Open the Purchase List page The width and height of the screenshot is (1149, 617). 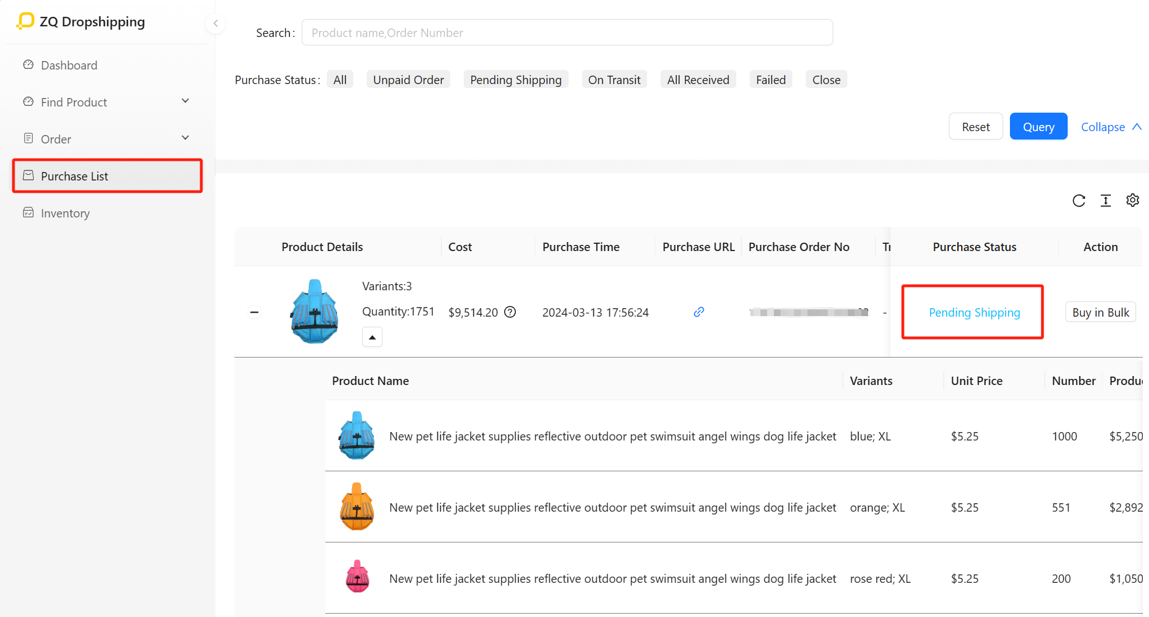[x=107, y=176]
